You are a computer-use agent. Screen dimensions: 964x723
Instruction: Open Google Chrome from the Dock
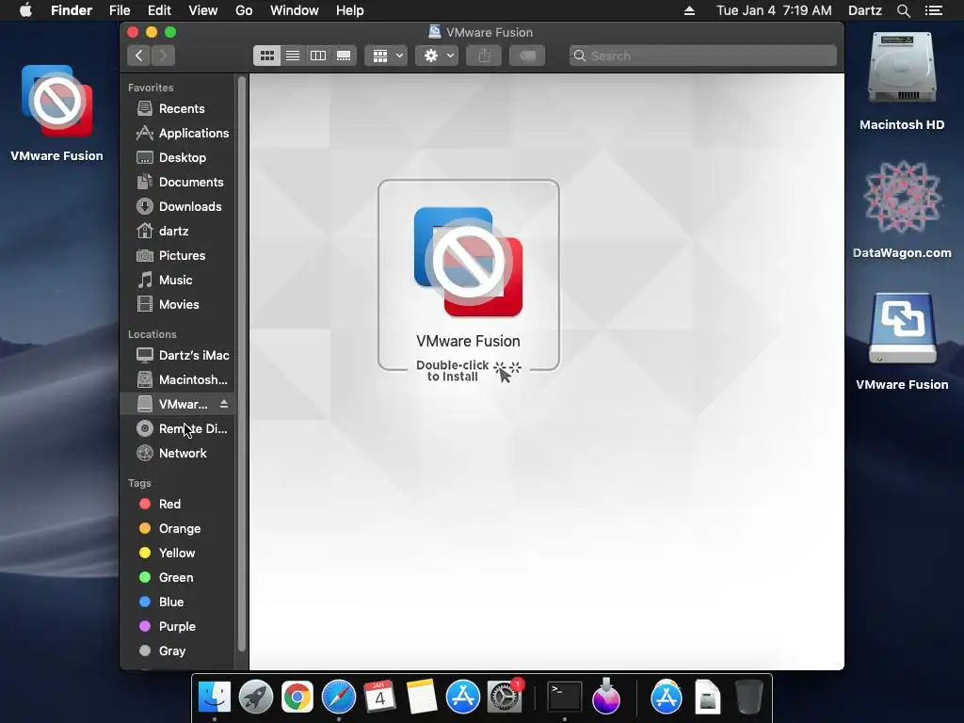(297, 698)
